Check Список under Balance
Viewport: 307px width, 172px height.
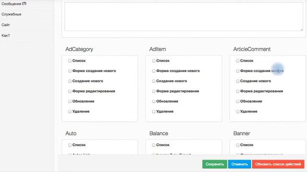[153, 145]
